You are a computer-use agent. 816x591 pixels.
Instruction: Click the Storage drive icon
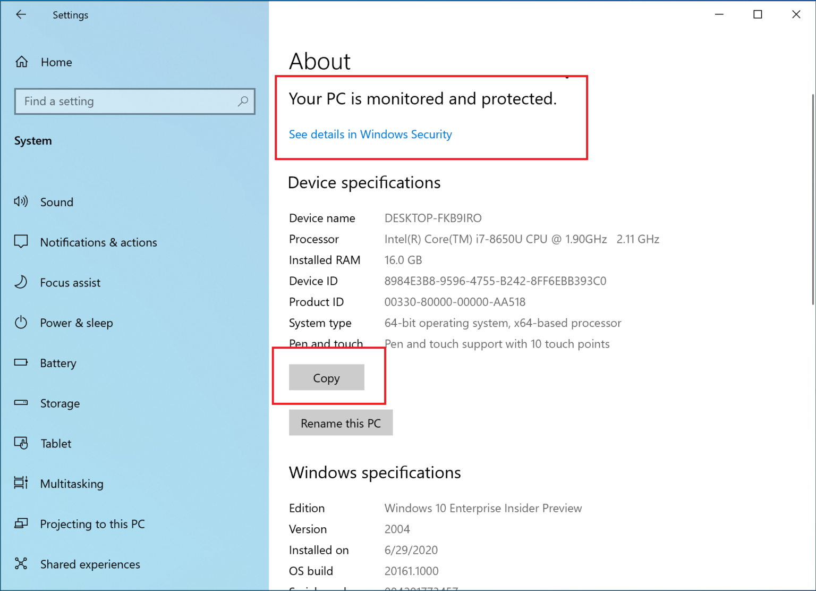point(21,403)
